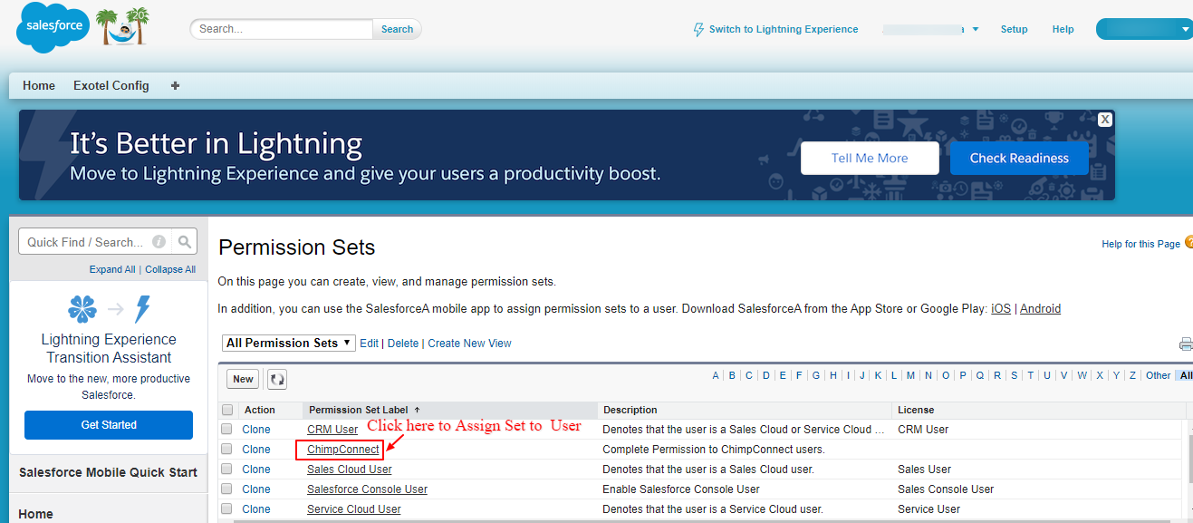Click the lightning bolt Switch to Lightning icon
This screenshot has width=1193, height=523.
(698, 30)
